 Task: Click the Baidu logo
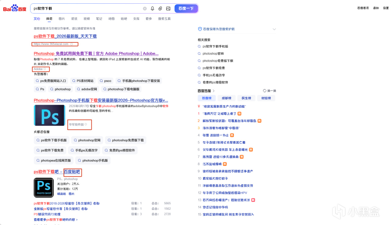tap(15, 8)
